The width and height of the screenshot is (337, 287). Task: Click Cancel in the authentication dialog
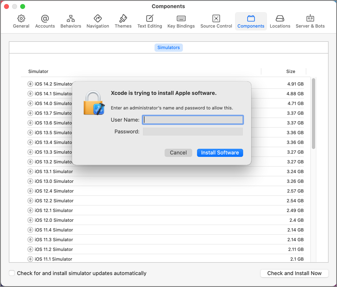click(x=178, y=153)
